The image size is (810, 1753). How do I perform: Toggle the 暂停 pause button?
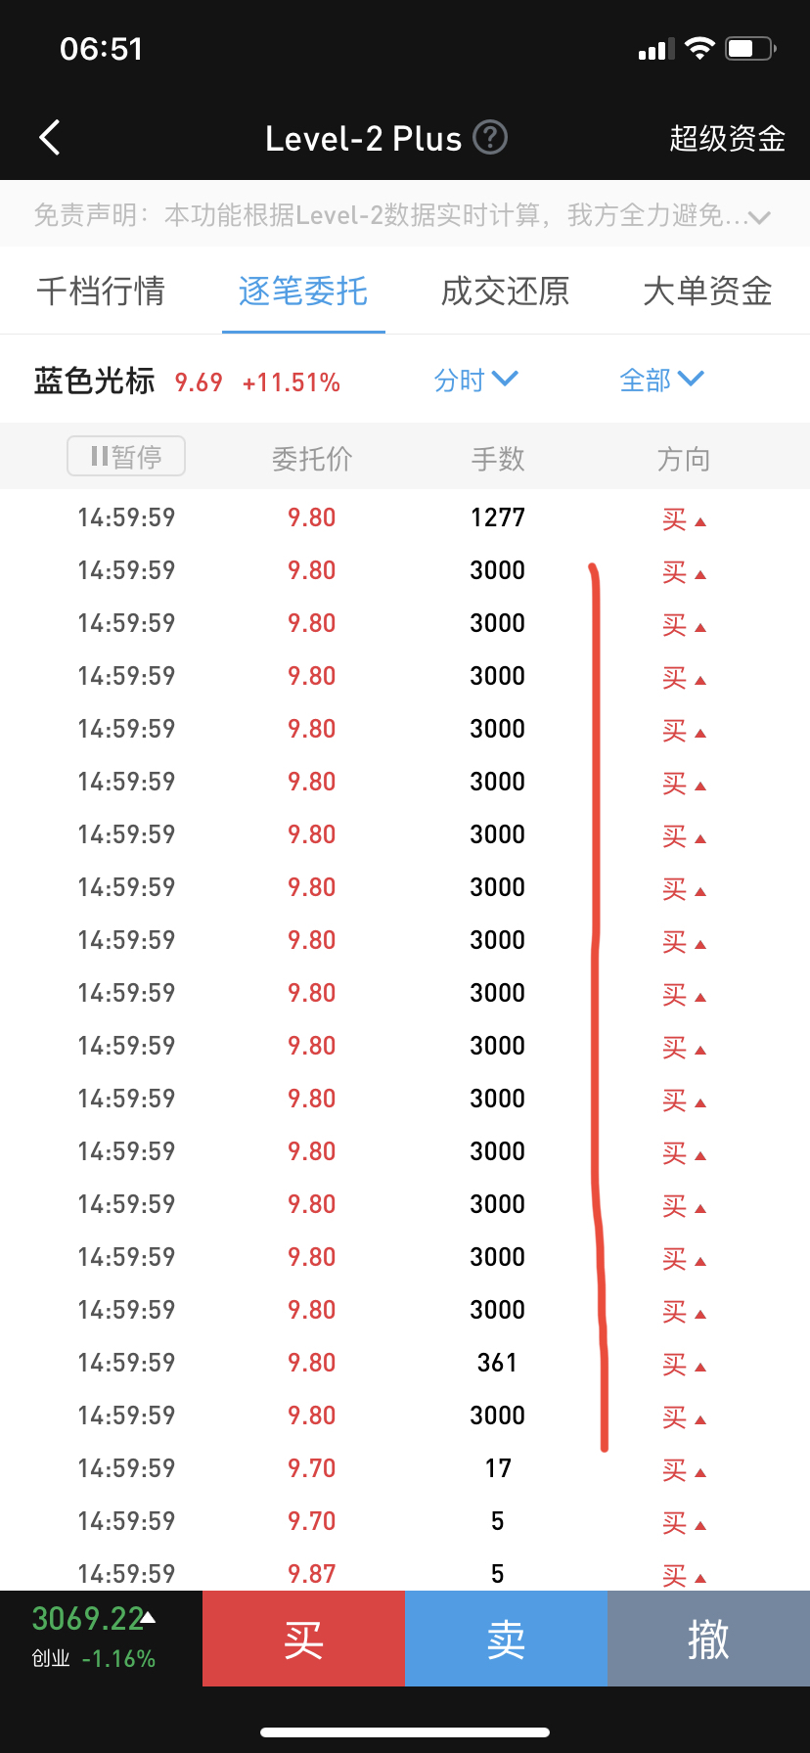[x=126, y=456]
